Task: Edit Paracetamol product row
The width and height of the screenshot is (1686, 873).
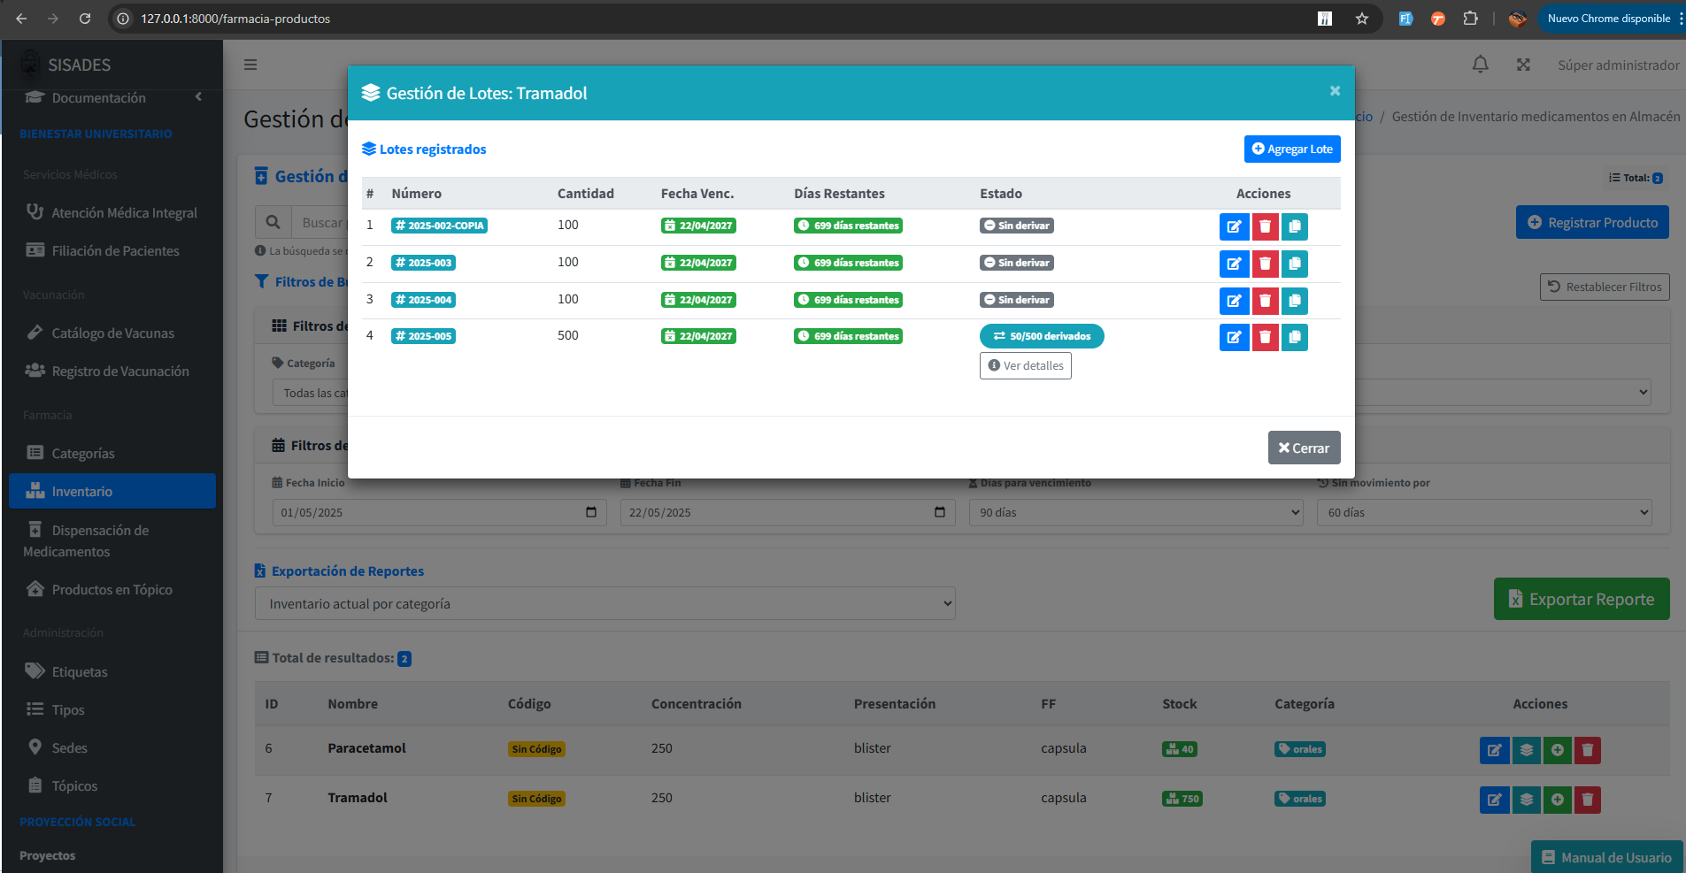Action: click(x=1494, y=750)
